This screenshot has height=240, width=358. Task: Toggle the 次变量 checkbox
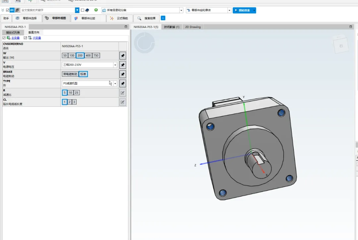[25, 38]
